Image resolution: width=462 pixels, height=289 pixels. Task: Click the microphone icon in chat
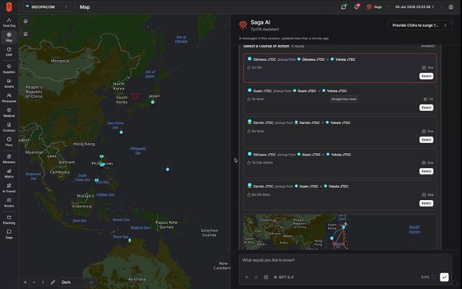[x=256, y=277]
